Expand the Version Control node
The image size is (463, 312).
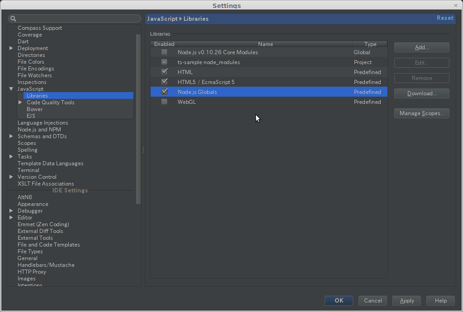tap(11, 177)
